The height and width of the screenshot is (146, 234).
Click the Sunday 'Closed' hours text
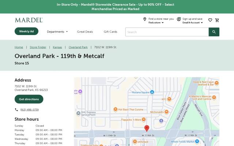click(x=40, y=126)
